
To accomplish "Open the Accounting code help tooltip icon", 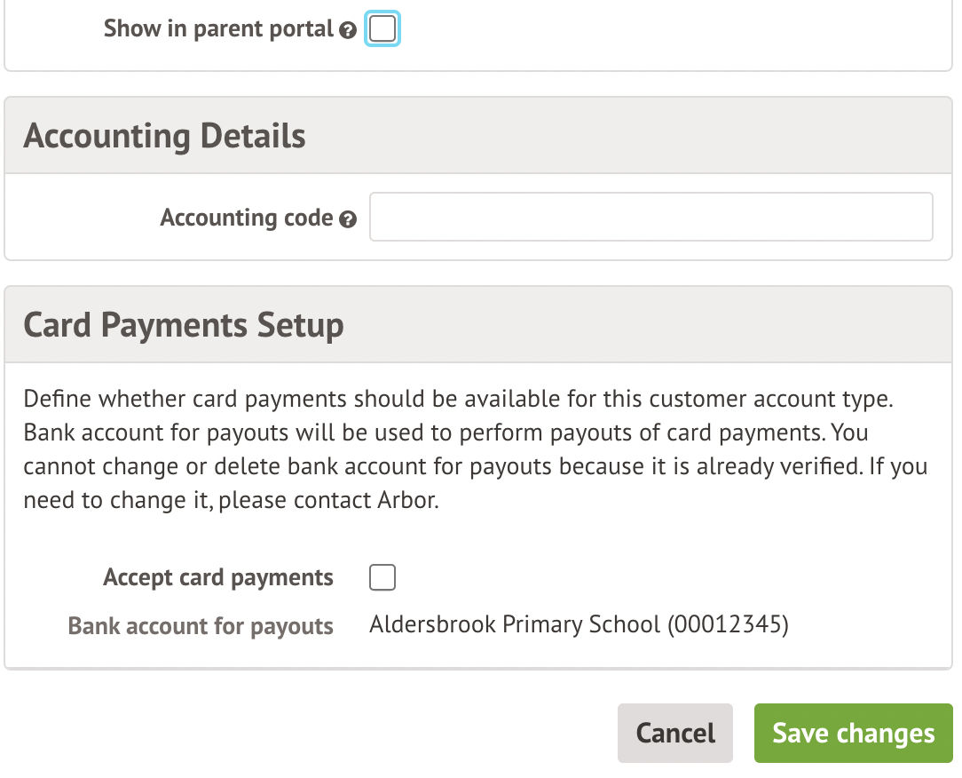I will pyautogui.click(x=348, y=219).
